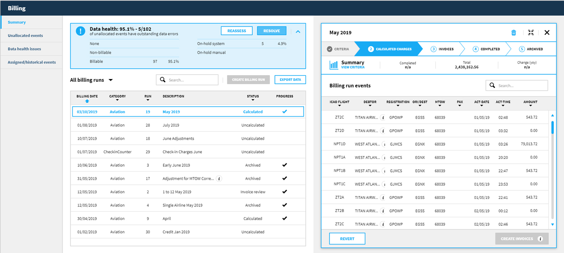This screenshot has width=564, height=253.
Task: Click magnifier icon in billing run events search
Action: (x=492, y=86)
